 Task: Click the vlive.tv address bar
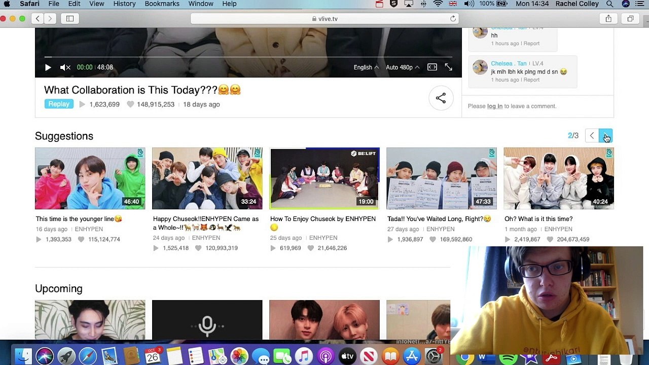324,19
